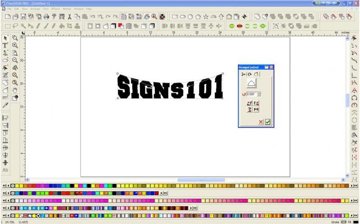Switch to the third tab in DesignCentral
Screen dimensions: 360x224
click(x=256, y=74)
